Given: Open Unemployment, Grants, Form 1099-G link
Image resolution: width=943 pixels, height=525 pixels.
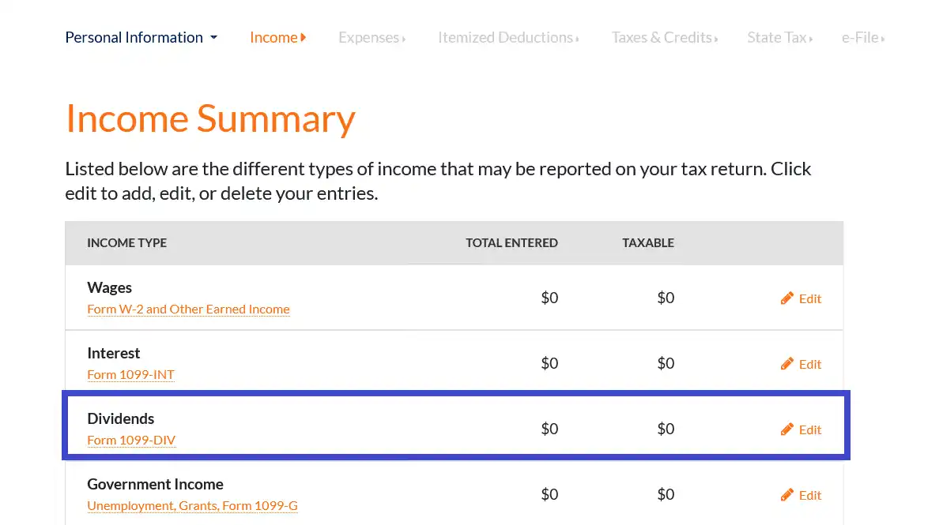Looking at the screenshot, I should tap(192, 505).
